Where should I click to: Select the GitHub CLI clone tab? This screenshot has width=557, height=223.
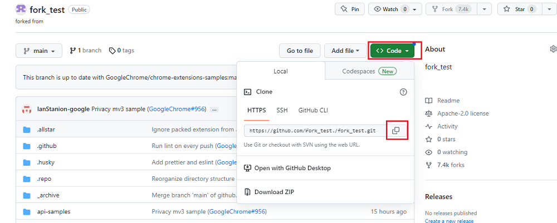click(x=313, y=110)
